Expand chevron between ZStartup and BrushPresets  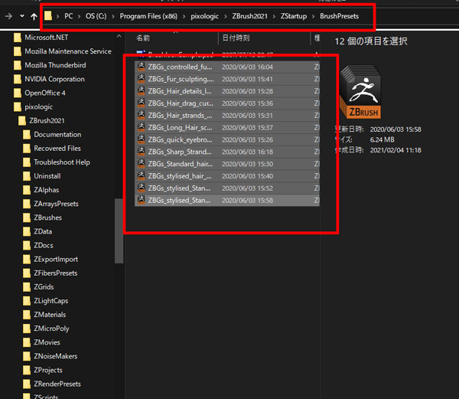tap(313, 16)
